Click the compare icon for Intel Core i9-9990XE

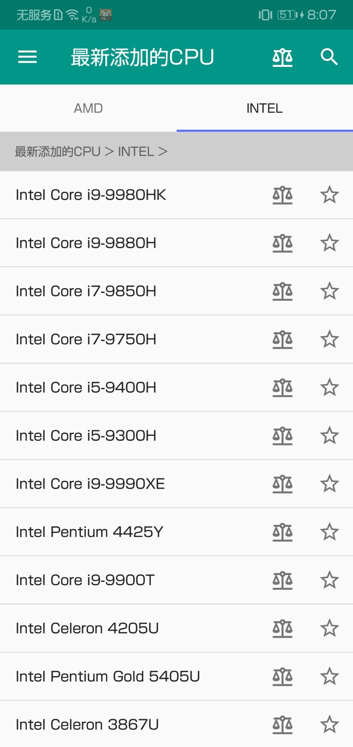pyautogui.click(x=282, y=484)
